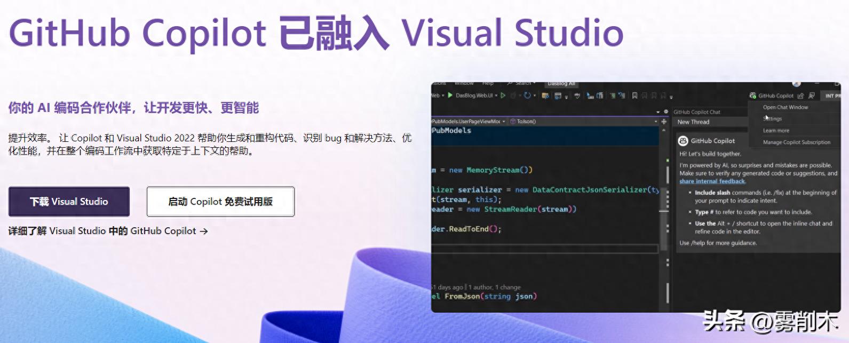The height and width of the screenshot is (343, 849).
Task: Choose Settings in Copilot dropdown menu
Action: [x=773, y=118]
